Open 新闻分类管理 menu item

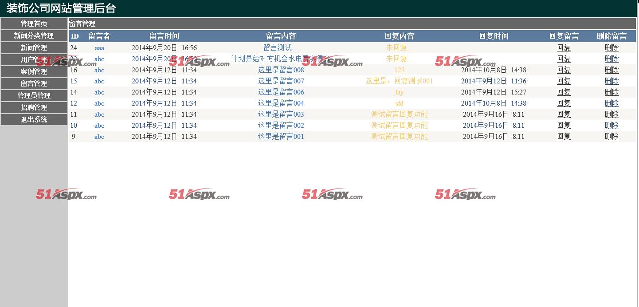(34, 35)
